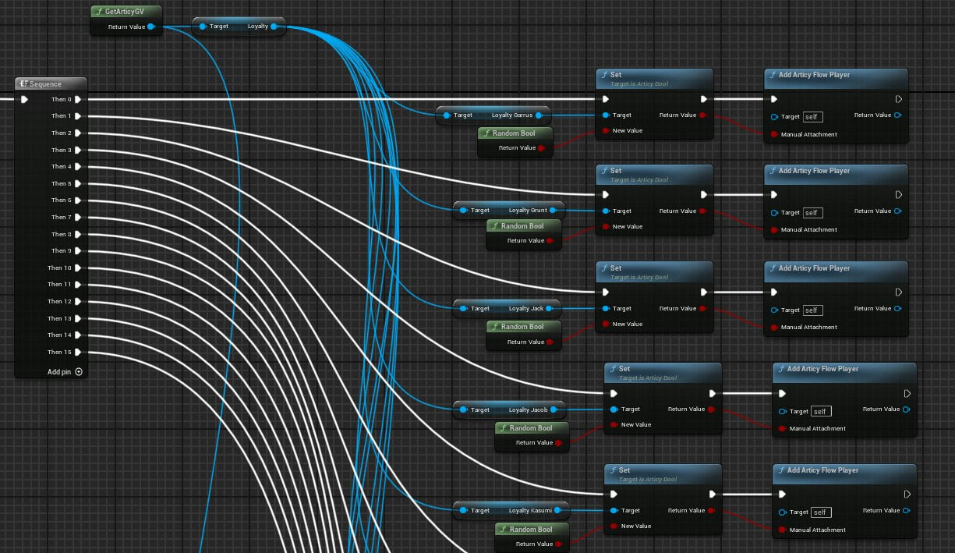Click the Loyalty output pin on the top node
955x553 pixels.
(274, 27)
